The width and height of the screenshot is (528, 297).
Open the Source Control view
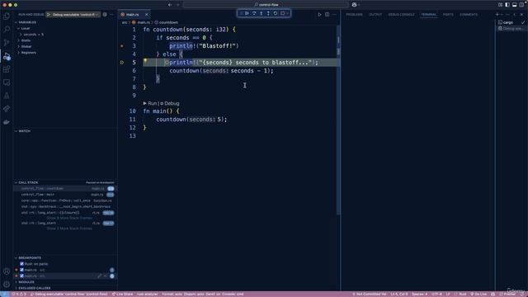[x=7, y=43]
